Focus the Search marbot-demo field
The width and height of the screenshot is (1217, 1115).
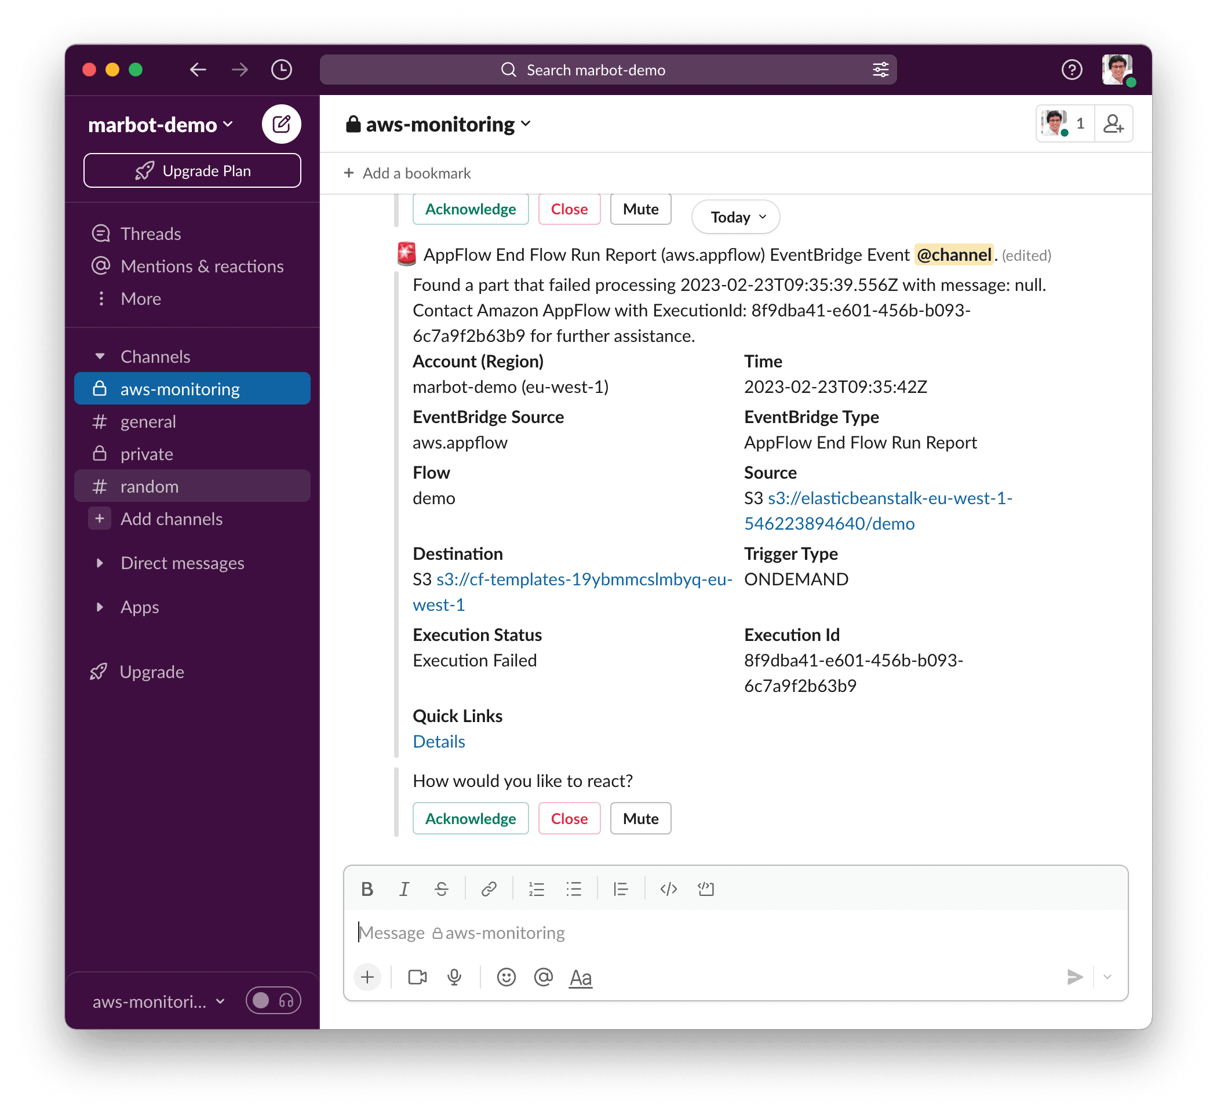608,70
